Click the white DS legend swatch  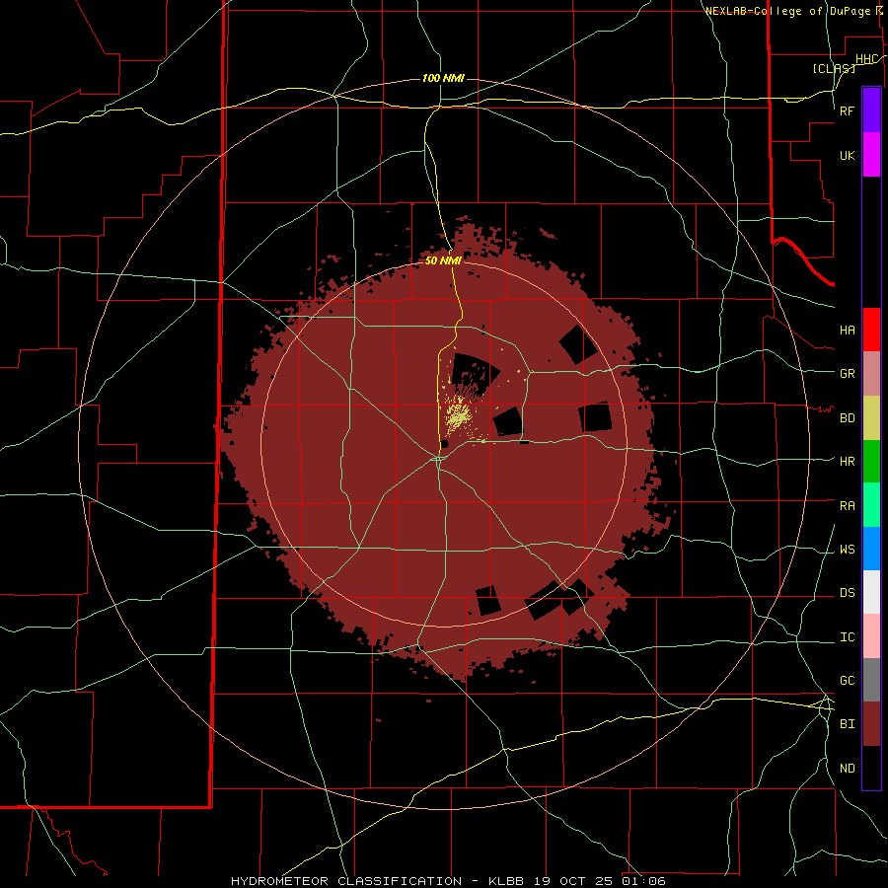(871, 592)
